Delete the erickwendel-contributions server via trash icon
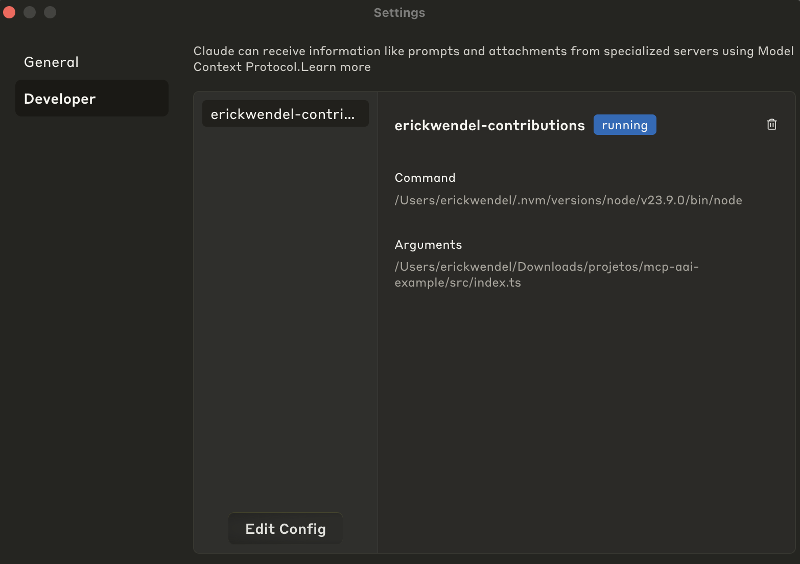Viewport: 800px width, 564px height. [x=771, y=125]
